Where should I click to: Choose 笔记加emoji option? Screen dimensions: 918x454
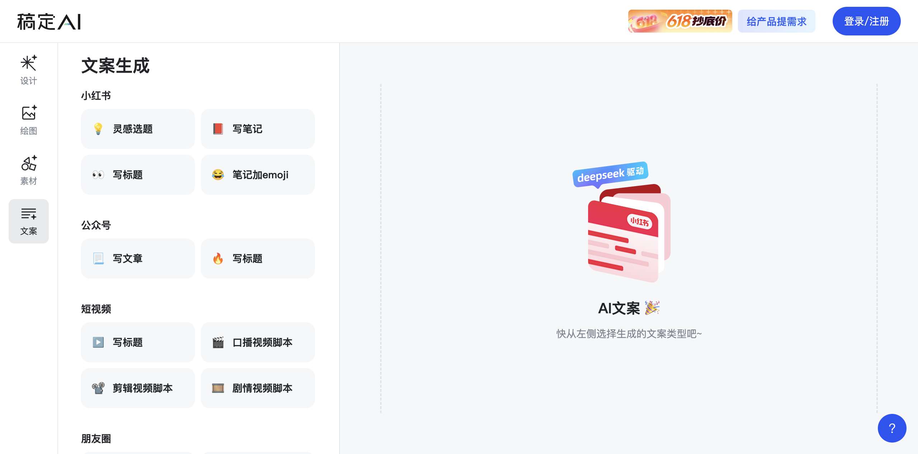[x=257, y=175]
